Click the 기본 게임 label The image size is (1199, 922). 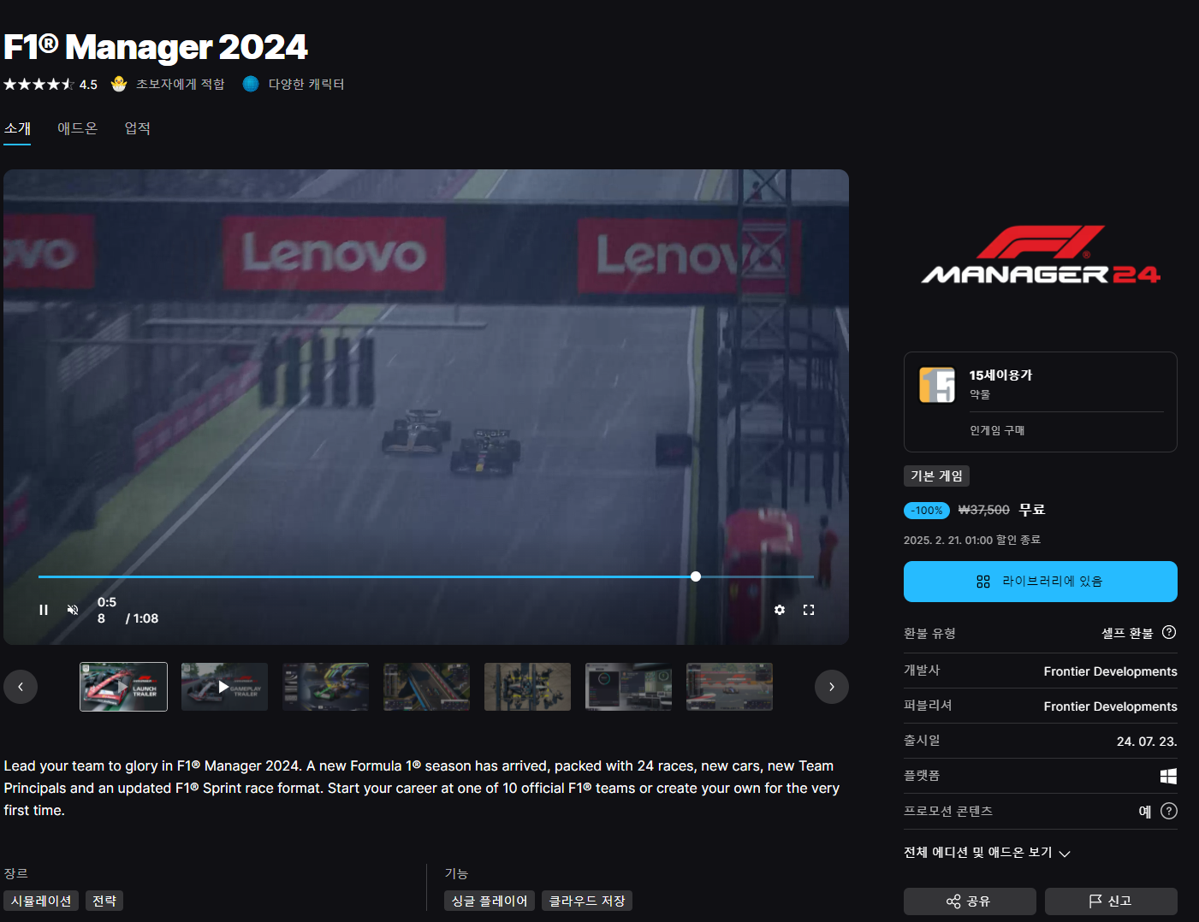tap(936, 476)
